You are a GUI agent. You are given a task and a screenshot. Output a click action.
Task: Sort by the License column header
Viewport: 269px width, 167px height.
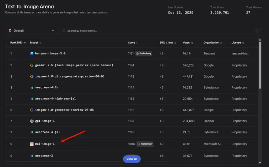pyautogui.click(x=238, y=43)
